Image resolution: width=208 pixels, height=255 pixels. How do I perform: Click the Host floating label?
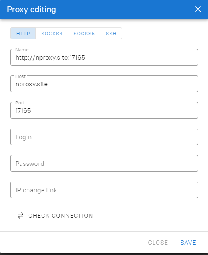pyautogui.click(x=20, y=76)
